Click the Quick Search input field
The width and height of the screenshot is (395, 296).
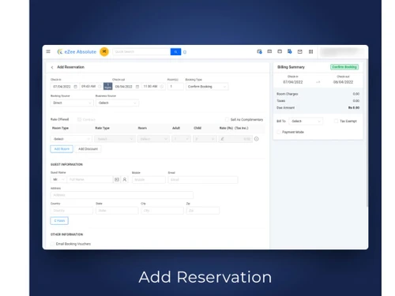pos(141,52)
